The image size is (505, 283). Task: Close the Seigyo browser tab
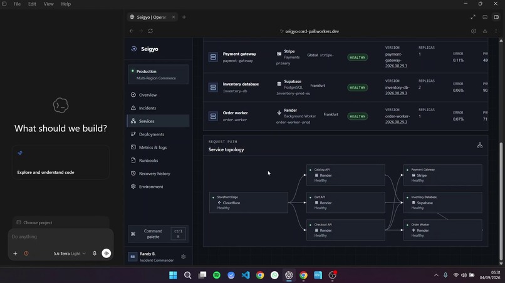pyautogui.click(x=174, y=17)
